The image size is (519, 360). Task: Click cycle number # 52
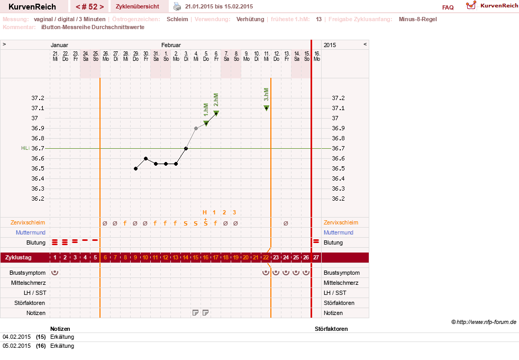pos(90,7)
